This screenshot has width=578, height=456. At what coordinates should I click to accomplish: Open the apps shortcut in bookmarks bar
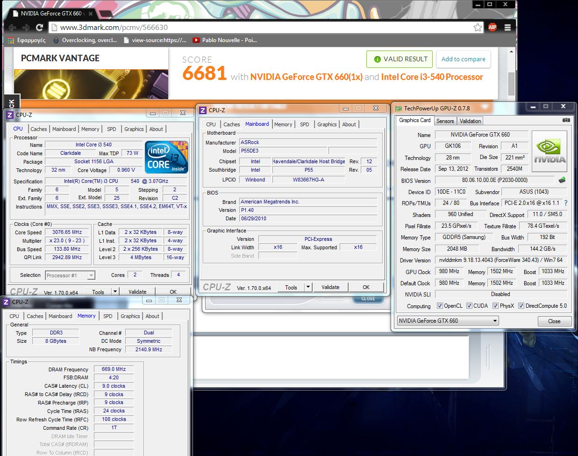(x=27, y=40)
